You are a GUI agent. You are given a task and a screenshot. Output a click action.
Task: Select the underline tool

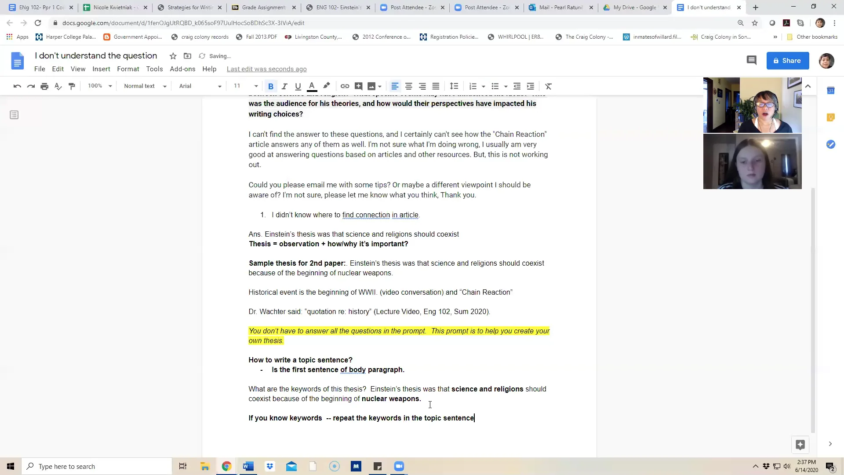pos(298,86)
